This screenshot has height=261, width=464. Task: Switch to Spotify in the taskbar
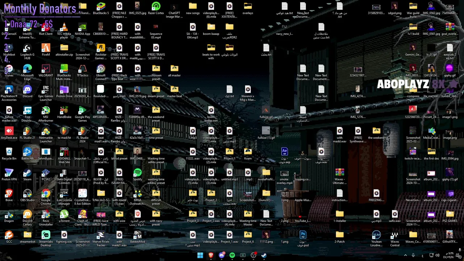tap(232, 255)
